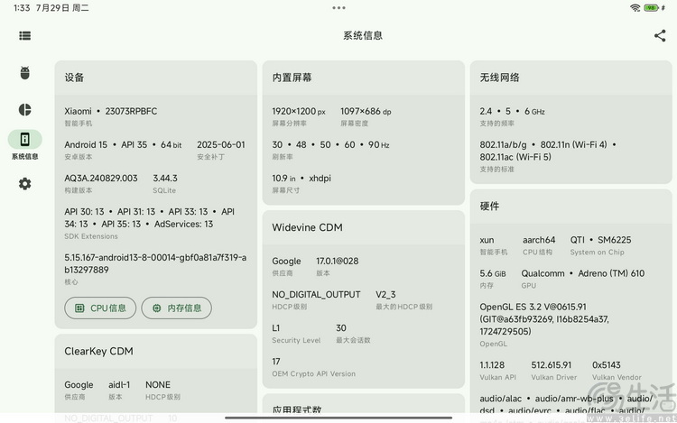The height and width of the screenshot is (423, 677).
Task: Tap ClearKey HDCP level NONE
Action: [x=158, y=384]
